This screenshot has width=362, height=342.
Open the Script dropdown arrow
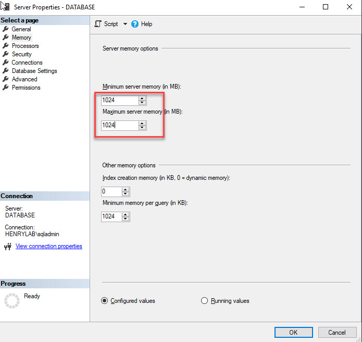coord(125,24)
